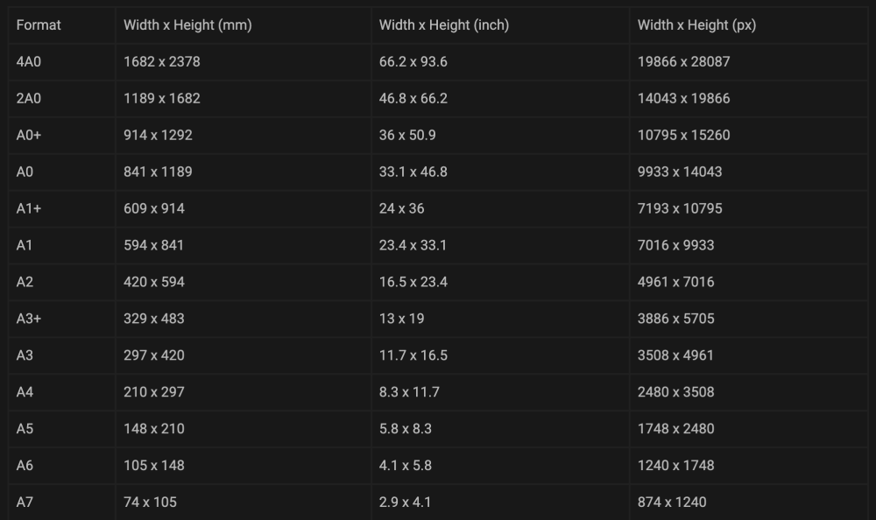
Task: Select the Format column header
Action: pos(39,25)
